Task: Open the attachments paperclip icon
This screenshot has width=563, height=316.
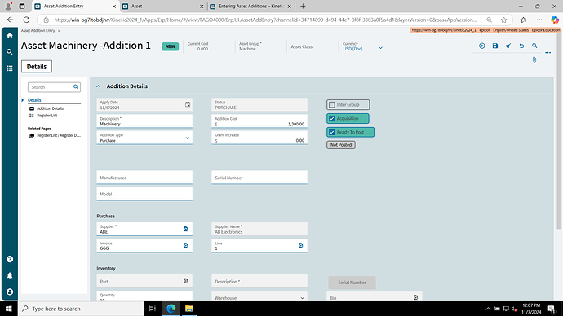Action: pos(534,59)
